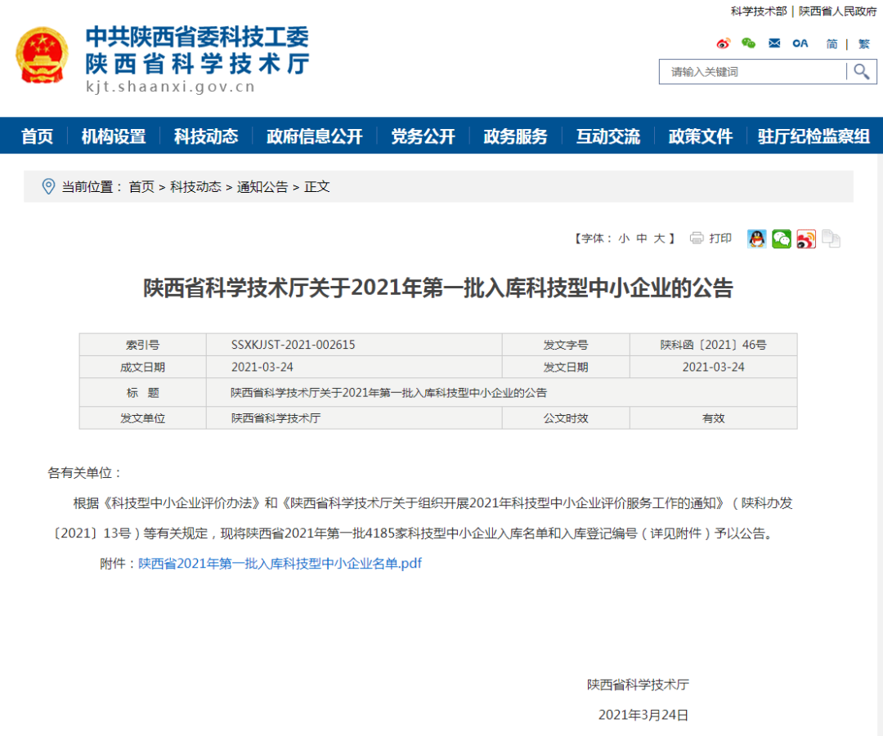Viewport: 883px width, 736px height.
Task: Share via the red Weibo share icon
Action: coord(806,239)
